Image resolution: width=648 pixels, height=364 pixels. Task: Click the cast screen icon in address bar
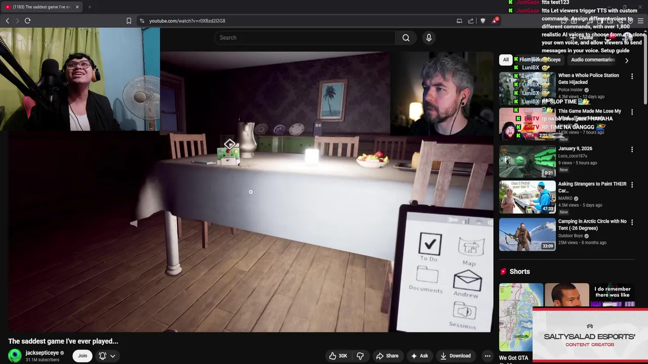459,21
